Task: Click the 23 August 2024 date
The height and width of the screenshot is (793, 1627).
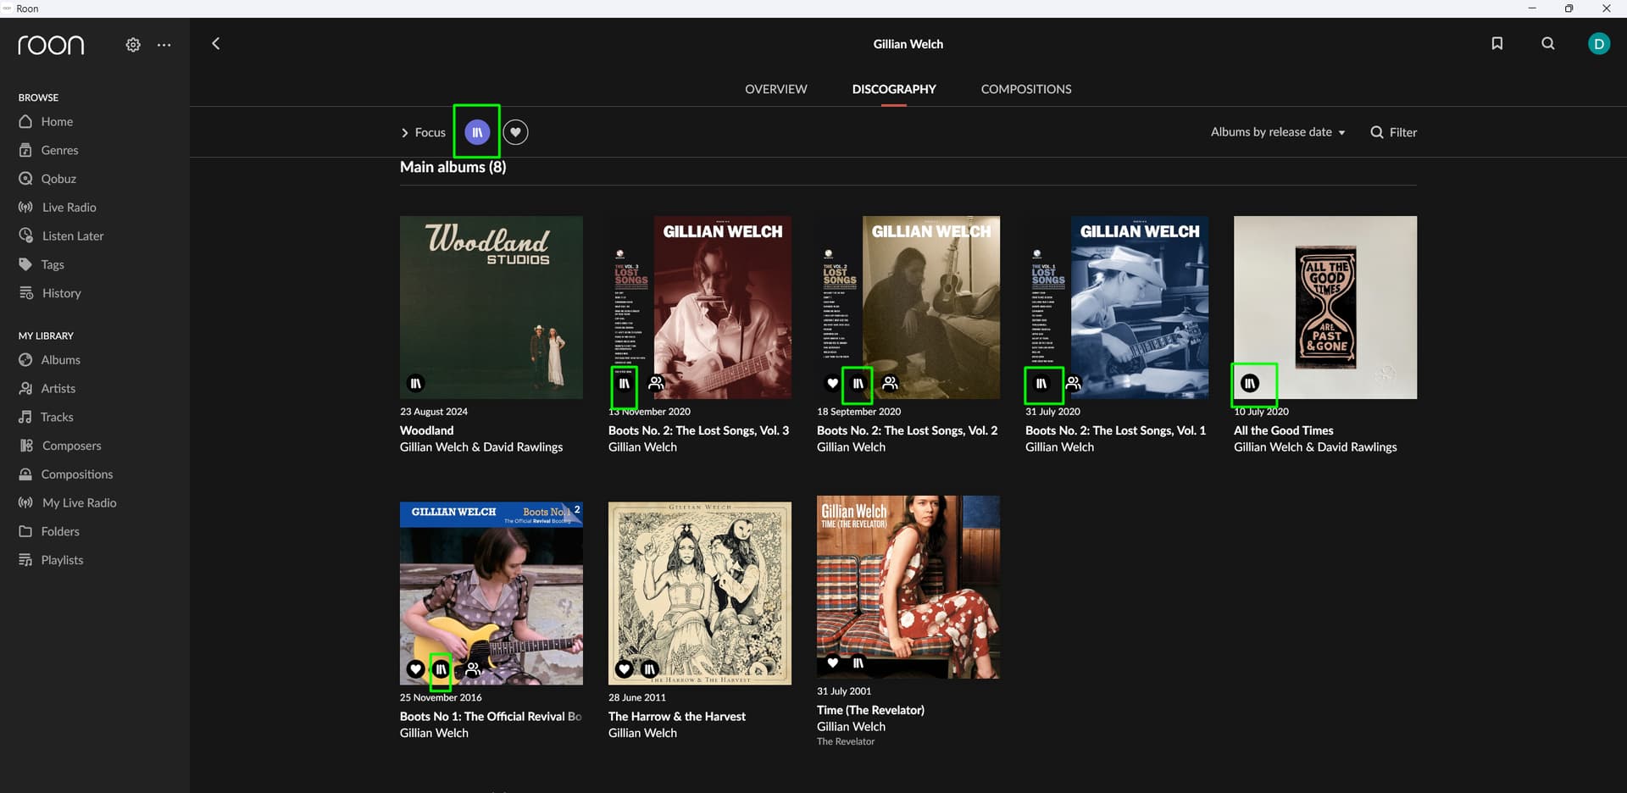Action: (x=434, y=412)
